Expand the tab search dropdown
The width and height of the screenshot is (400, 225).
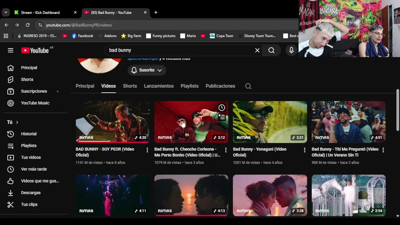click(6, 12)
